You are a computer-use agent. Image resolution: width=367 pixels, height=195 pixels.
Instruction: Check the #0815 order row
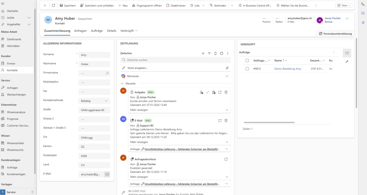[247, 69]
